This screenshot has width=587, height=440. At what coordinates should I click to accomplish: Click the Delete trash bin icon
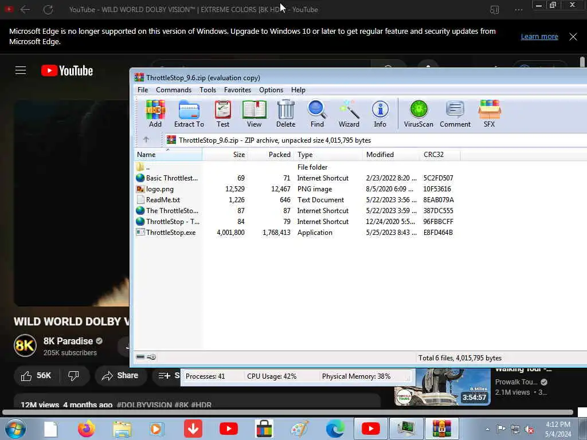point(285,114)
